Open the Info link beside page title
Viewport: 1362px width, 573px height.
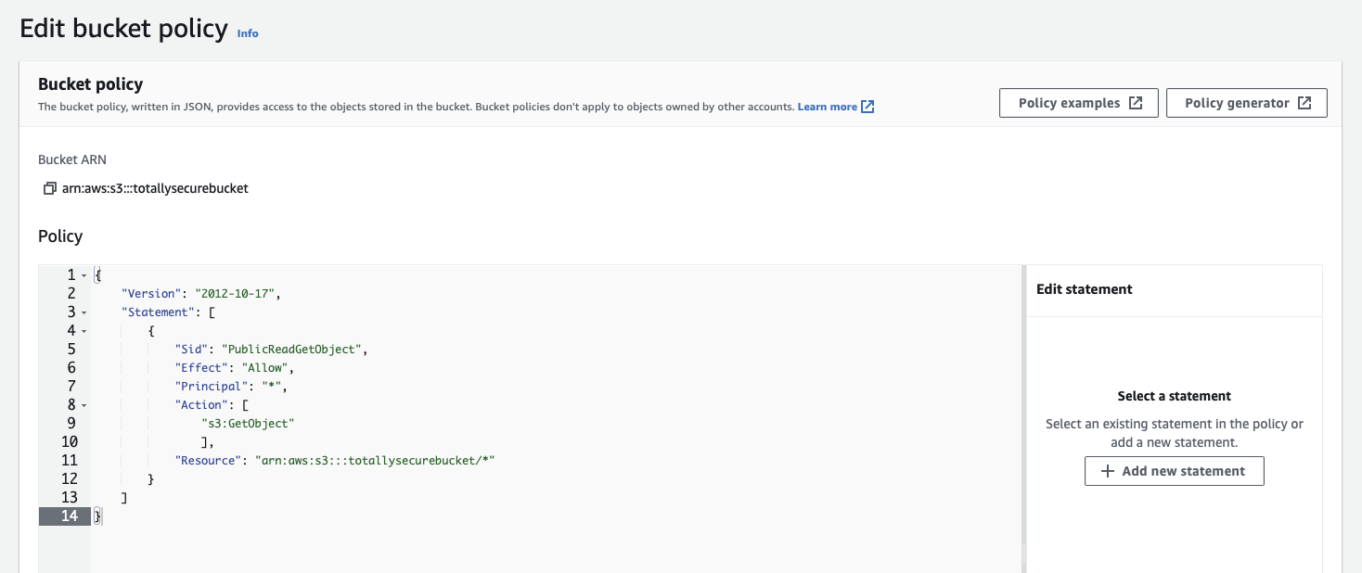248,33
